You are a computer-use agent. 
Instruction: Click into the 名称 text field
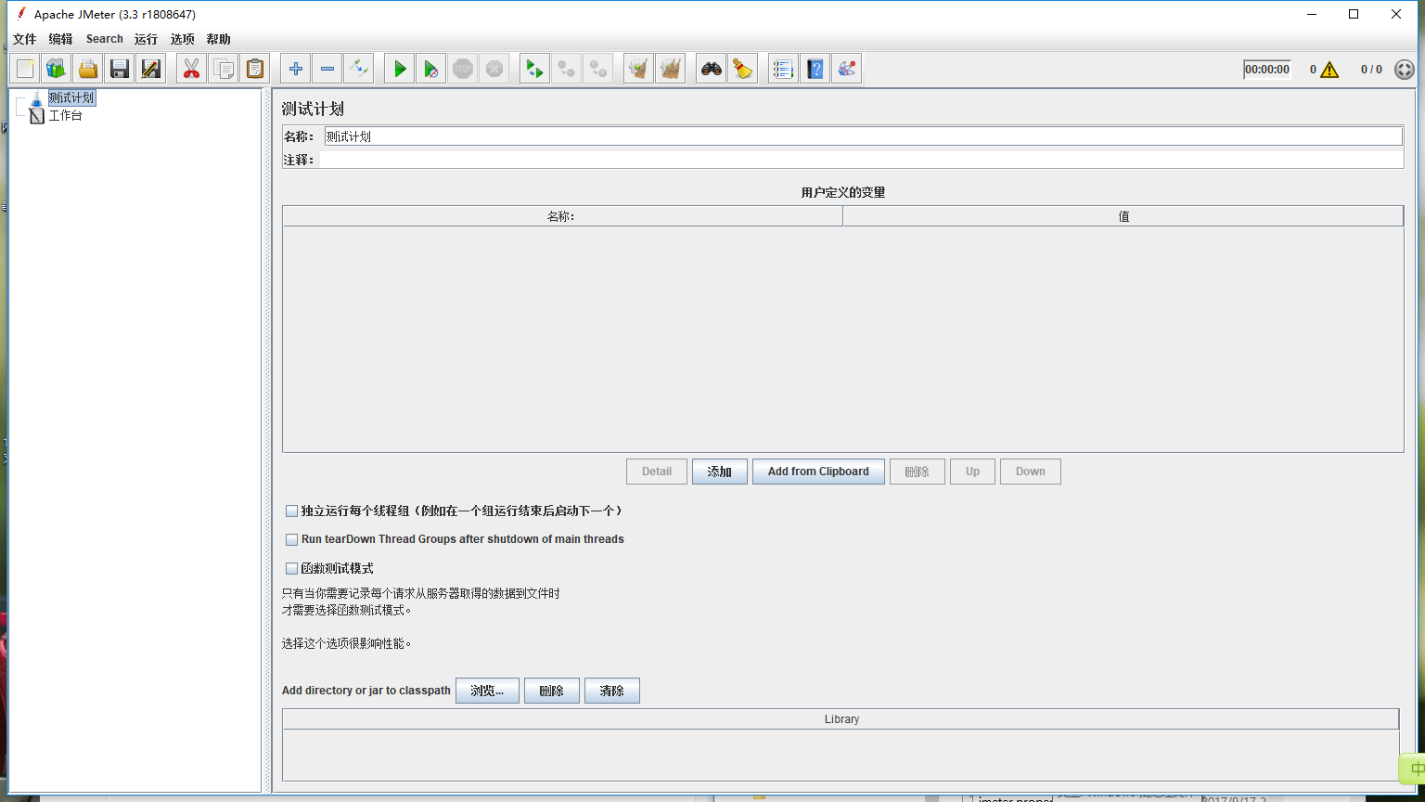(x=863, y=136)
